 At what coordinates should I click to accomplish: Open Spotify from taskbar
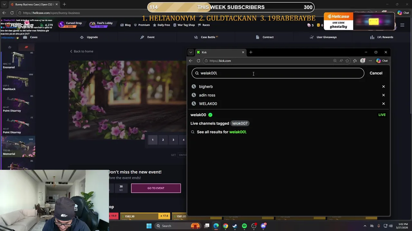244,226
